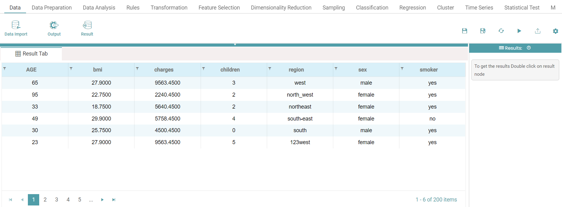Open the Feature Selection tab
Viewport: 562px width, 207px height.
[219, 8]
